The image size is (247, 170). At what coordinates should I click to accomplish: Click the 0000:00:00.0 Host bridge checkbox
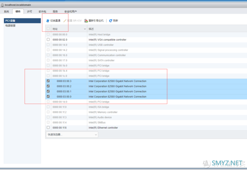point(48,35)
